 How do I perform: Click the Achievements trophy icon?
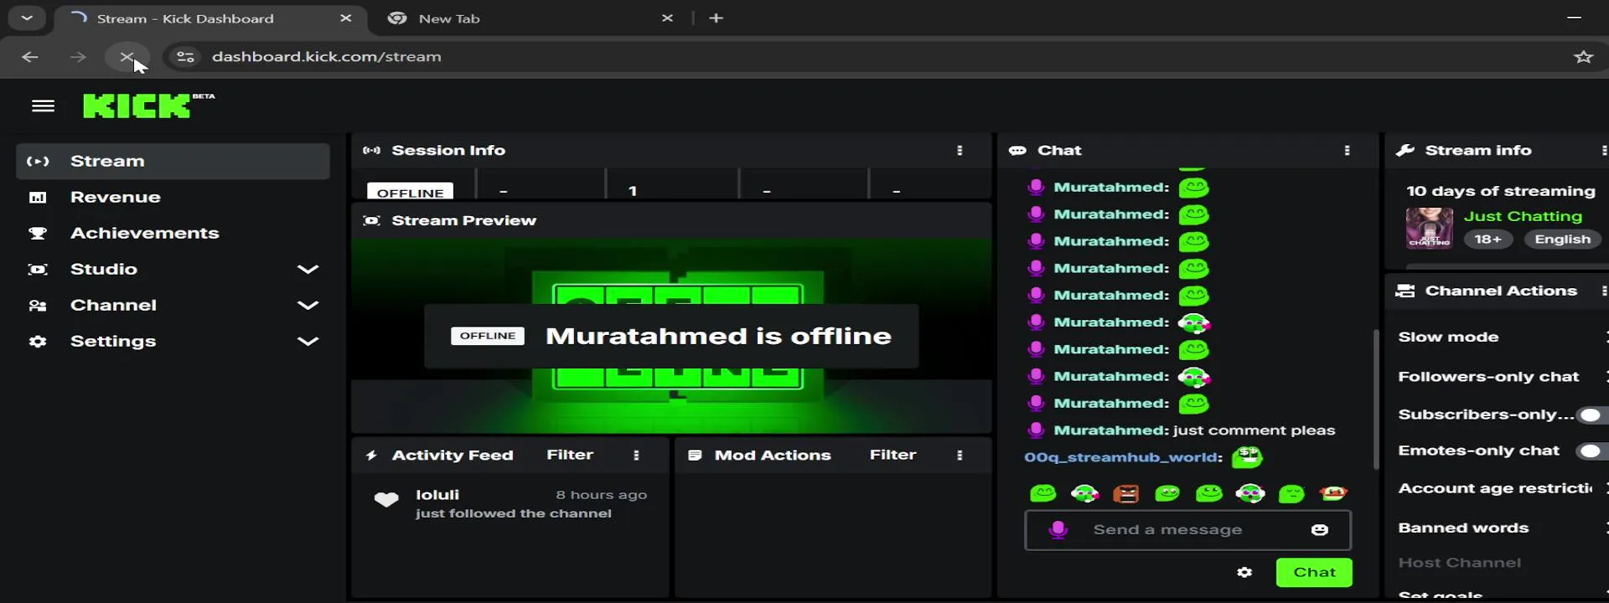click(x=38, y=233)
